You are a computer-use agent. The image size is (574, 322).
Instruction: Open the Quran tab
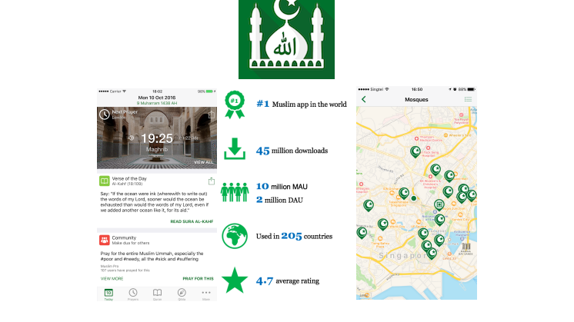click(157, 294)
